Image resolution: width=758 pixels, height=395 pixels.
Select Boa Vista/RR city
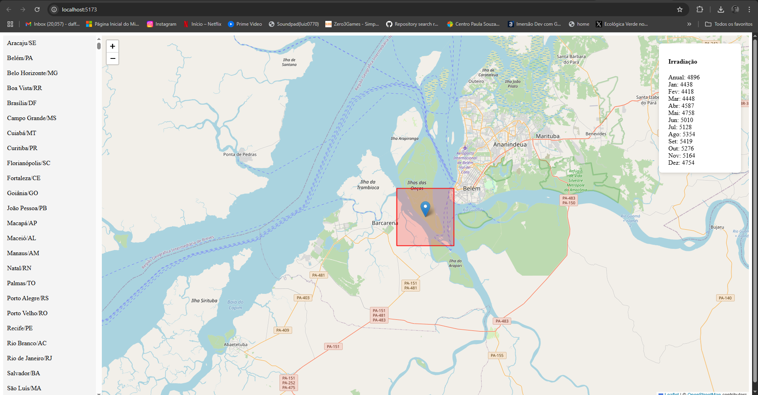coord(49,88)
